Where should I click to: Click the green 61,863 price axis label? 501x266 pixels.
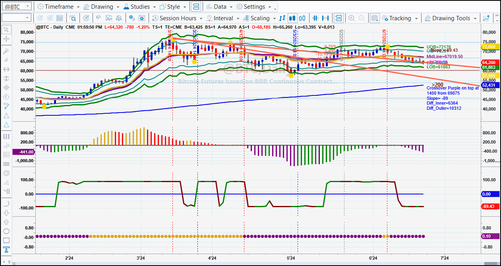(x=490, y=67)
